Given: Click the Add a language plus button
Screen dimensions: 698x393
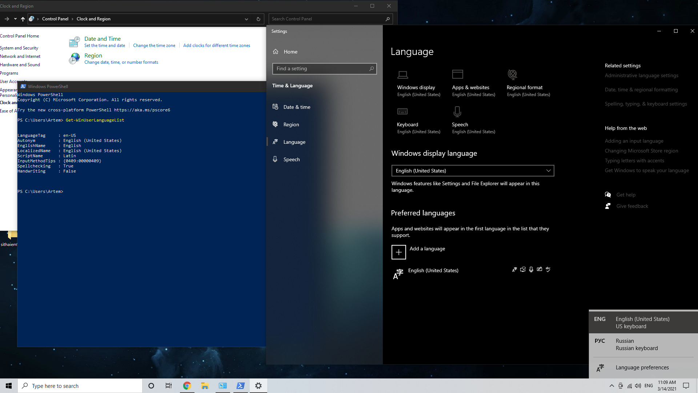Looking at the screenshot, I should coord(398,252).
